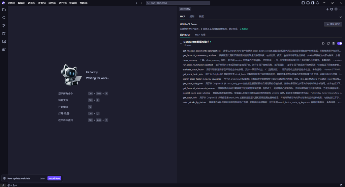Collapse the DolphinDB数据库助手 tools list
The image size is (345, 187).
point(181,44)
